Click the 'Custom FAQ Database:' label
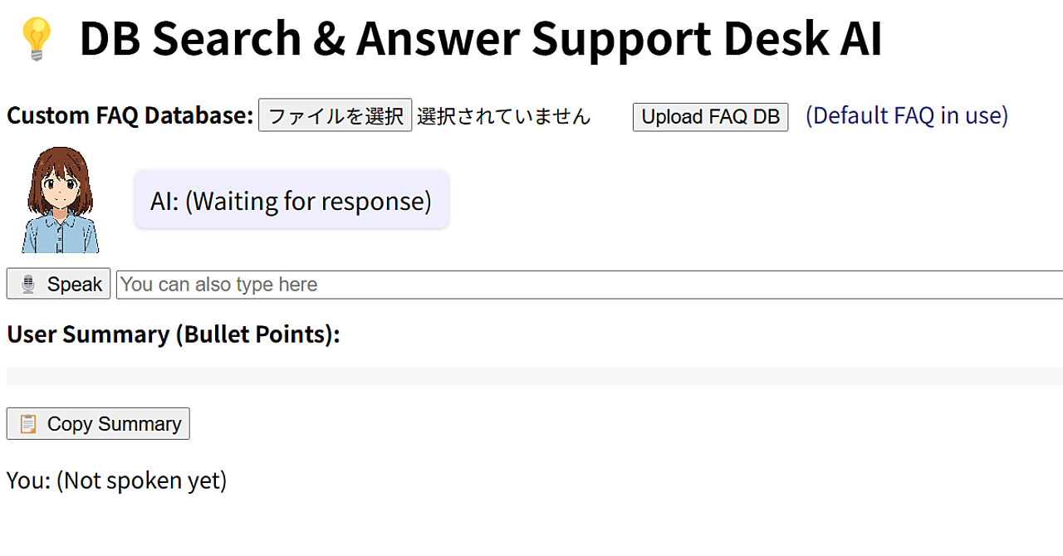The image size is (1063, 556). 130,115
